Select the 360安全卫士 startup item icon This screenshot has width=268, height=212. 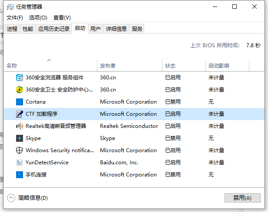coord(20,90)
